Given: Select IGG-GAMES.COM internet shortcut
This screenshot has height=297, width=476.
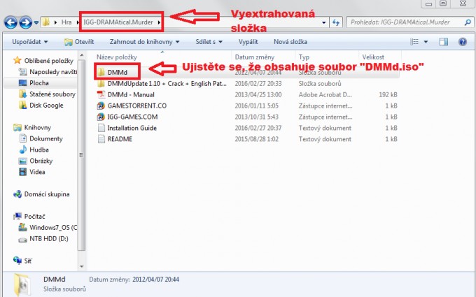Looking at the screenshot, I should [x=132, y=117].
